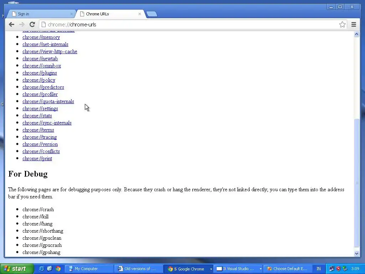The width and height of the screenshot is (365, 274).
Task: Switch to the Sign in tab
Action: click(x=41, y=14)
